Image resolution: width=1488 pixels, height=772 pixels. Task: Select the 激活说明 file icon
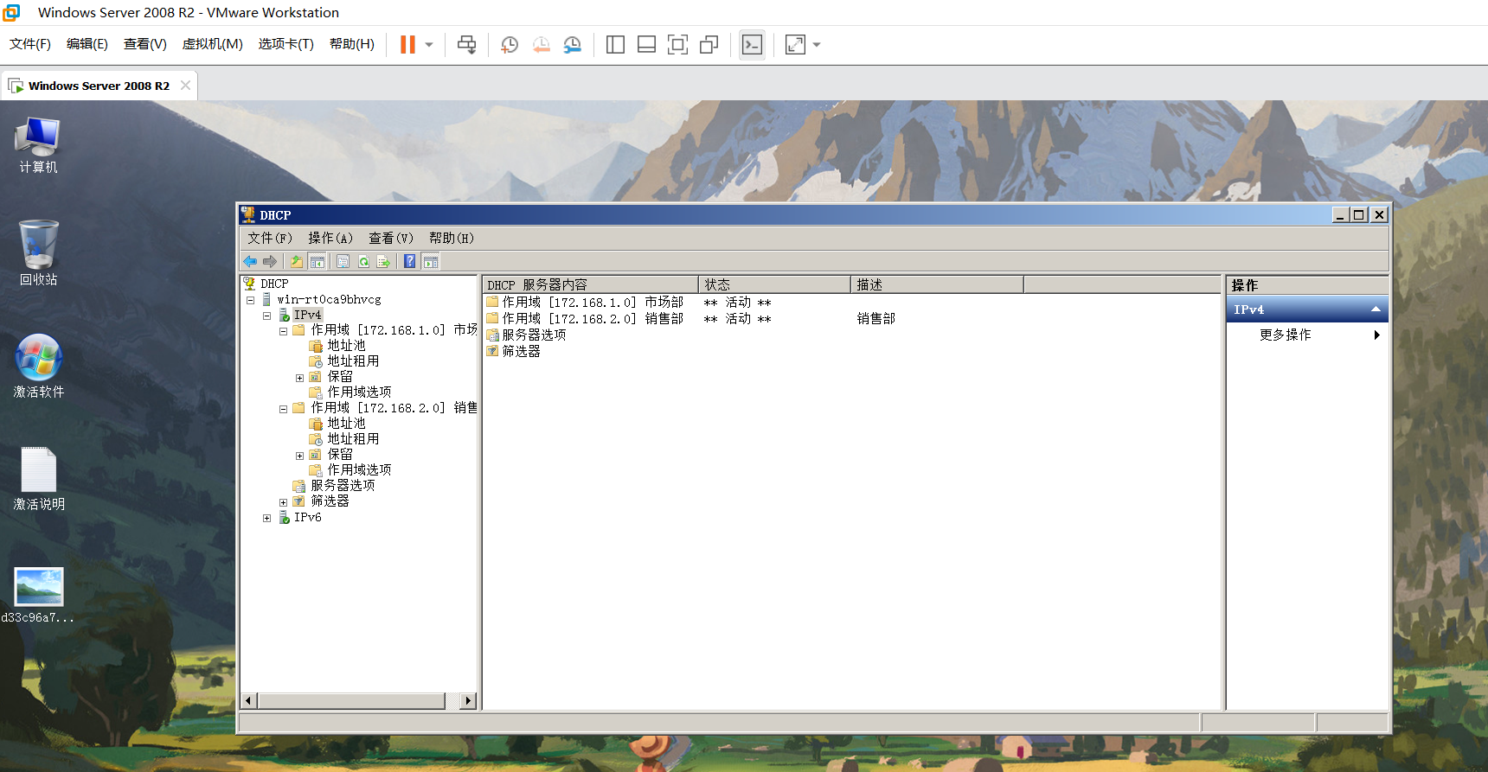(38, 479)
